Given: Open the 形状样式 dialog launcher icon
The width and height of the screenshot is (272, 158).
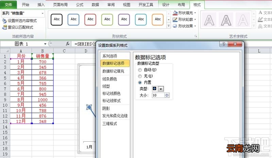Looking at the screenshot, I should (196, 36).
